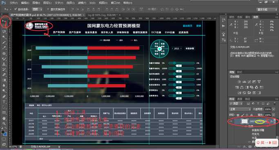Open the layer opacity 100% dropdown arrow
This screenshot has height=150, width=279.
coord(273,109)
